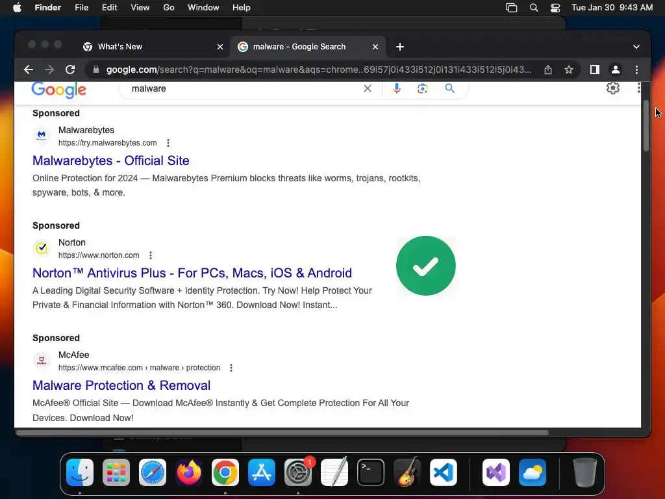Clear the malware search query
Image resolution: width=665 pixels, height=499 pixels.
(368, 88)
